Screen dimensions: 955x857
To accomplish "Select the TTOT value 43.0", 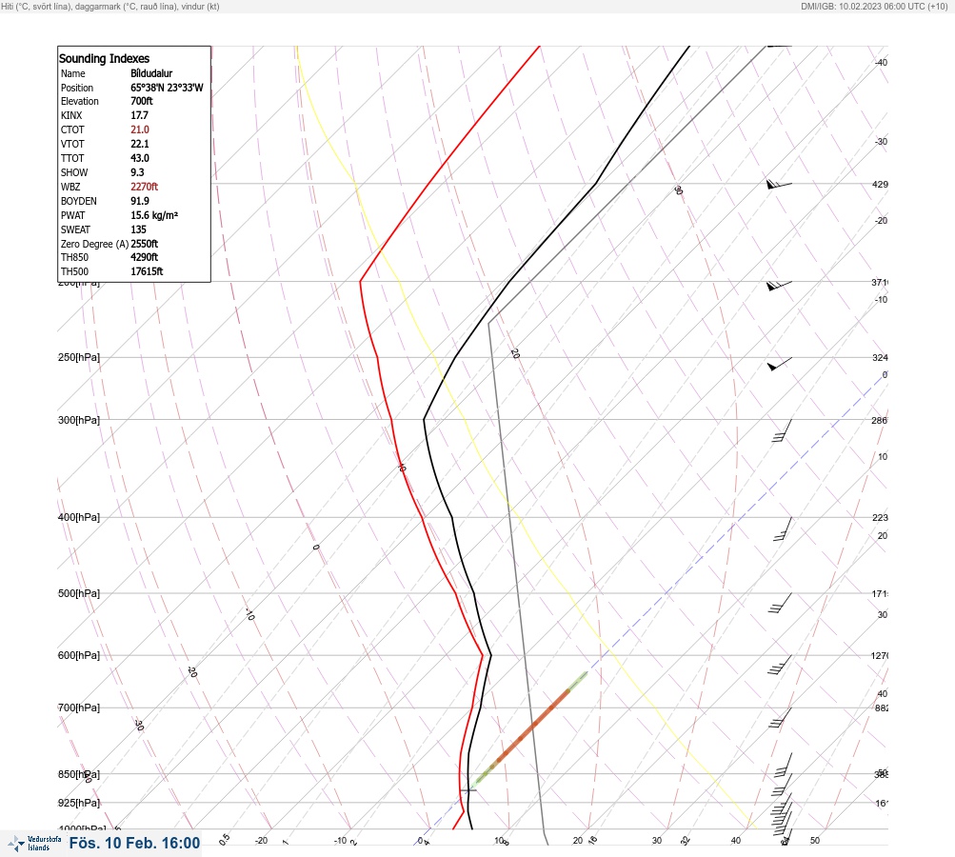I will (x=139, y=158).
